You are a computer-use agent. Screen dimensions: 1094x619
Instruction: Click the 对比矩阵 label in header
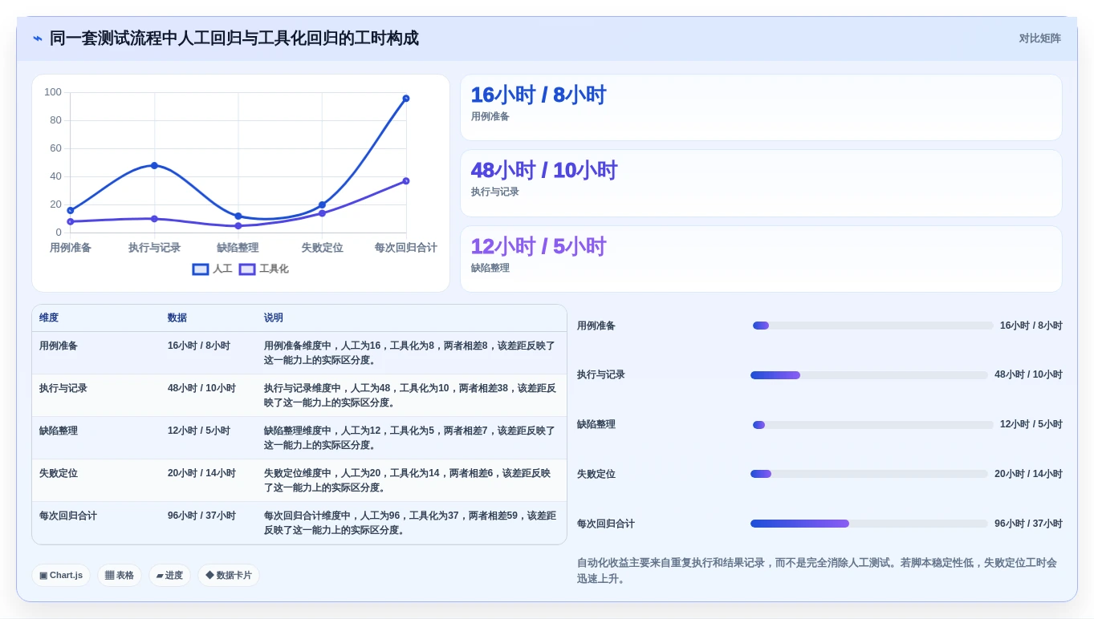pyautogui.click(x=1039, y=38)
